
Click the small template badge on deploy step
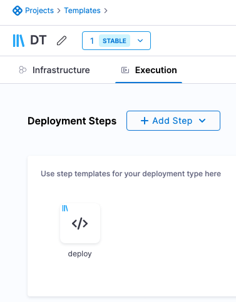tap(65, 208)
